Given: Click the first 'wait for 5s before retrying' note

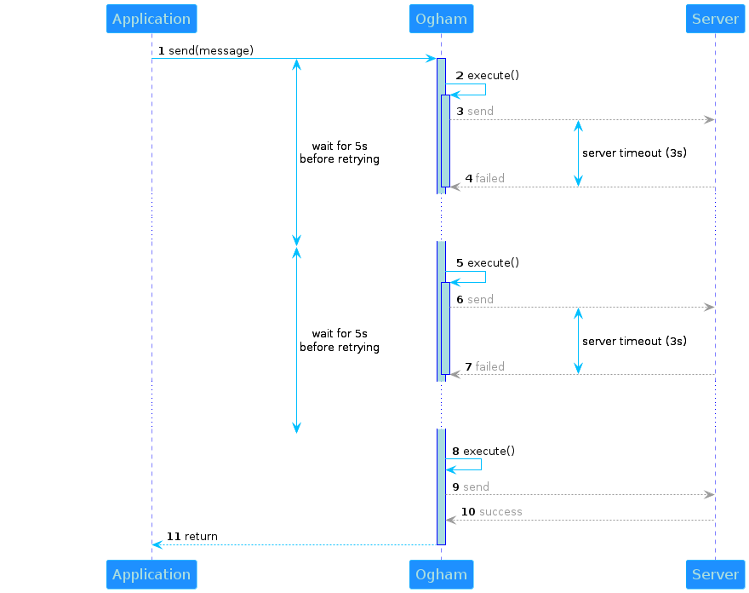Looking at the screenshot, I should pyautogui.click(x=340, y=153).
